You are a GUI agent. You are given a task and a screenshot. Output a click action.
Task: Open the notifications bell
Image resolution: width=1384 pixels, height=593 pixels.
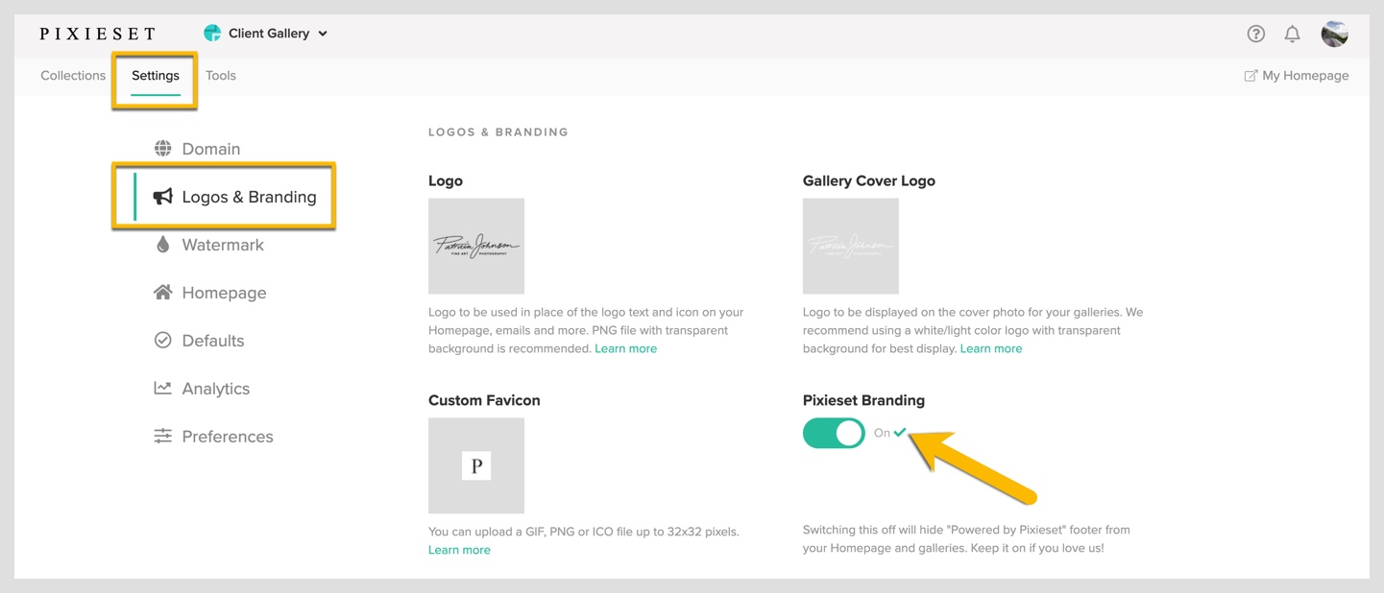coord(1293,34)
